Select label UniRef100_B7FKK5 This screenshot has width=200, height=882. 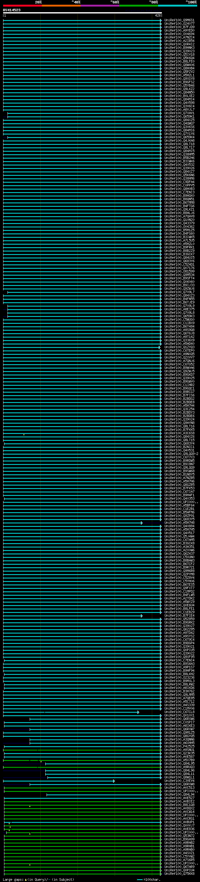click(179, 430)
